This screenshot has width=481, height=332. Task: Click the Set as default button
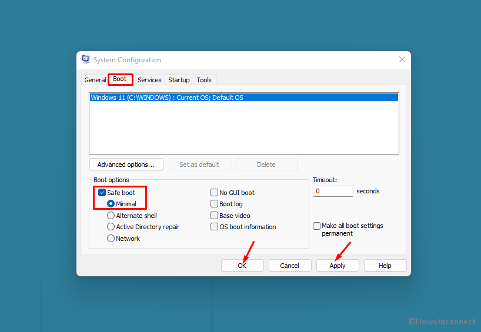[x=199, y=165]
